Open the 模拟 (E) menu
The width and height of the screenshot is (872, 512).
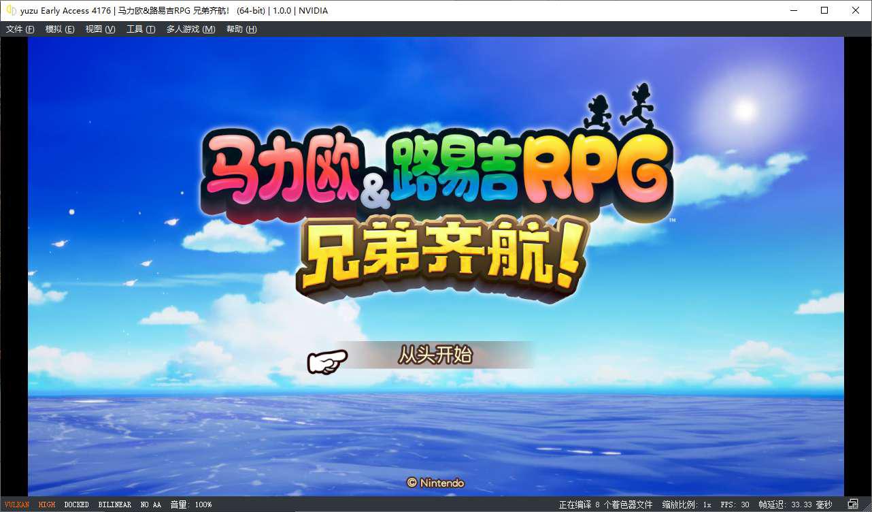(x=60, y=29)
